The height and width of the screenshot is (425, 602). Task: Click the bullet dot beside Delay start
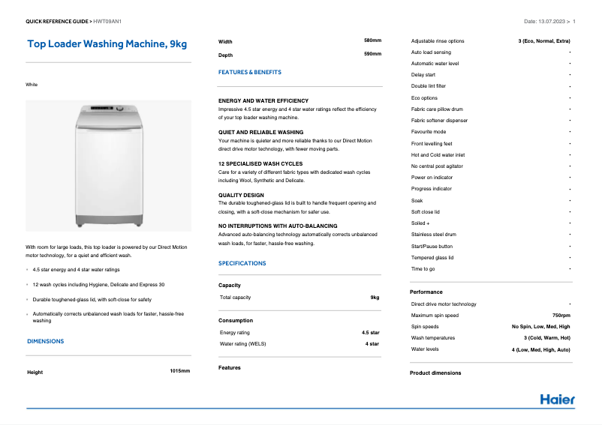click(x=570, y=75)
